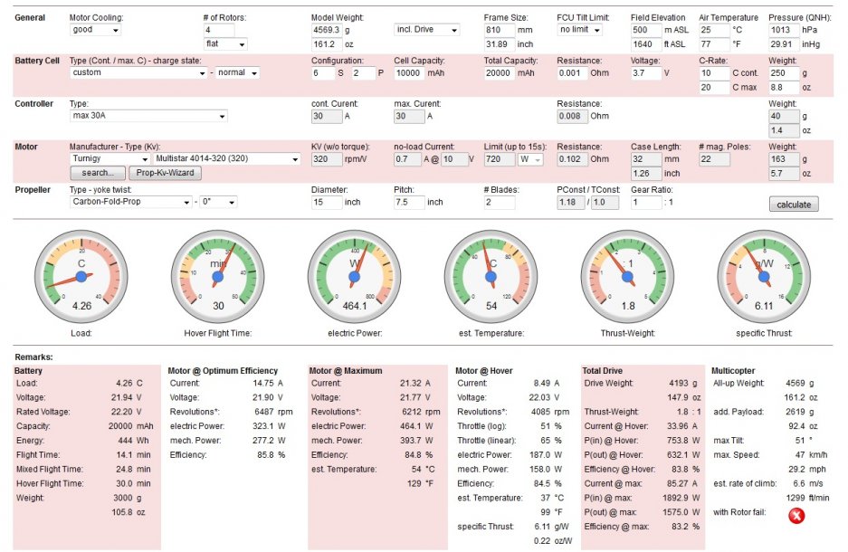Image resolution: width=848 pixels, height=552 pixels.
Task: Click the est. Temperature gauge
Action: tap(491, 275)
